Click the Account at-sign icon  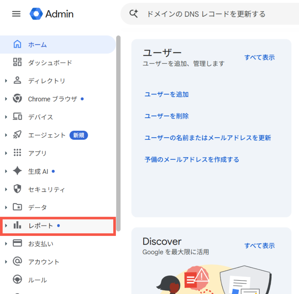click(17, 261)
